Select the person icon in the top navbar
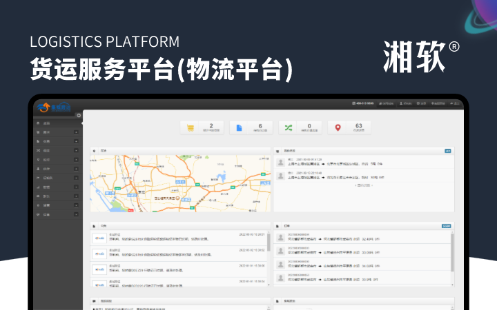The width and height of the screenshot is (497, 310). [401, 104]
